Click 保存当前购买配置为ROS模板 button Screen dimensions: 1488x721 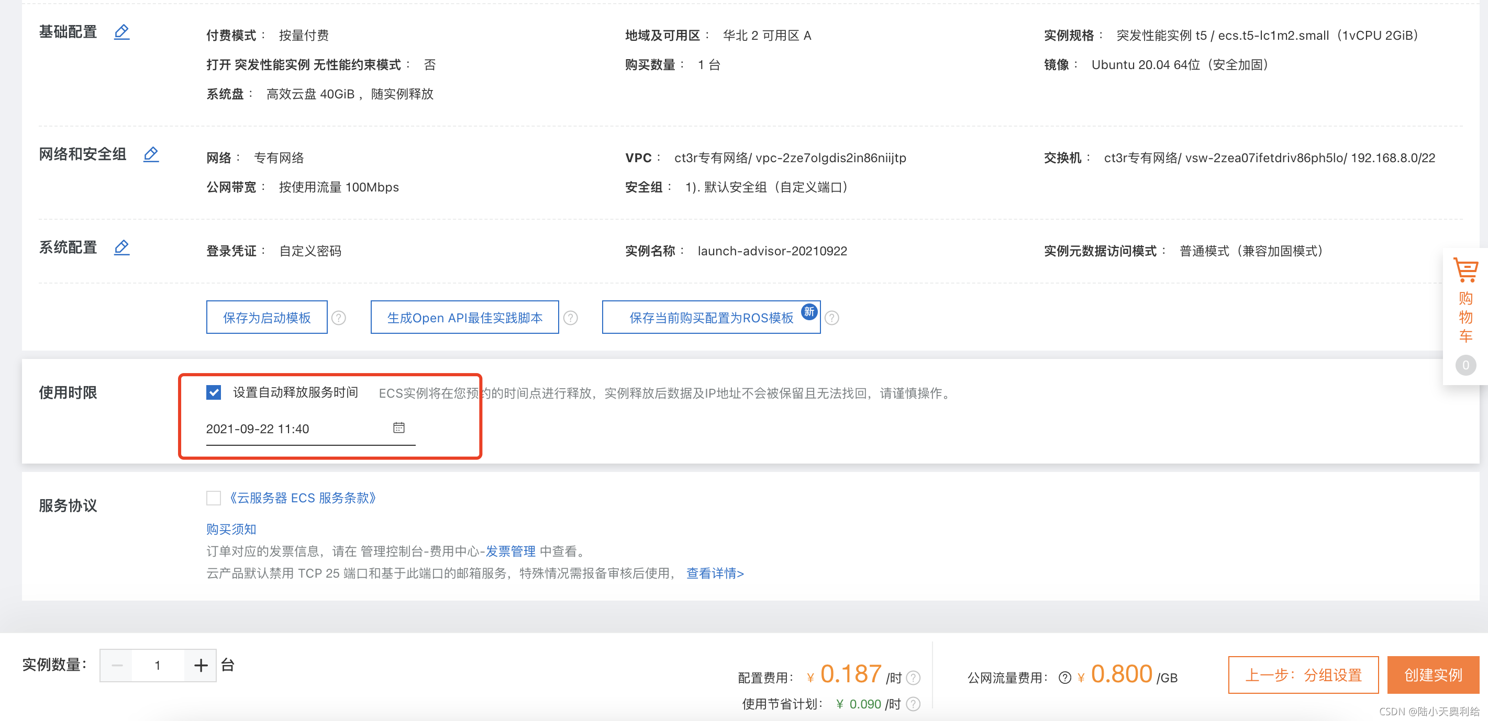tap(711, 317)
